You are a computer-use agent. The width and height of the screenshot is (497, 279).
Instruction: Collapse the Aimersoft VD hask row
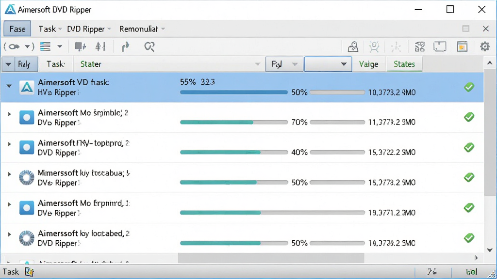pos(9,86)
